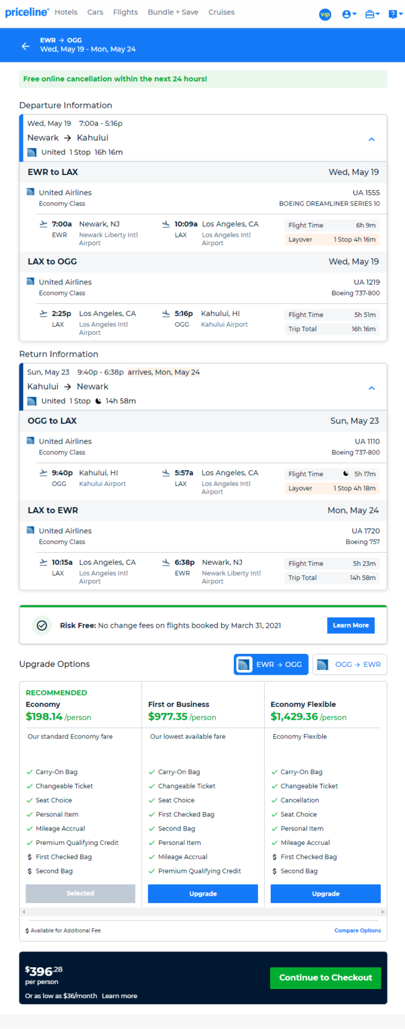The image size is (405, 1029).
Task: Click Learn More on Risk Free banner
Action: [351, 625]
